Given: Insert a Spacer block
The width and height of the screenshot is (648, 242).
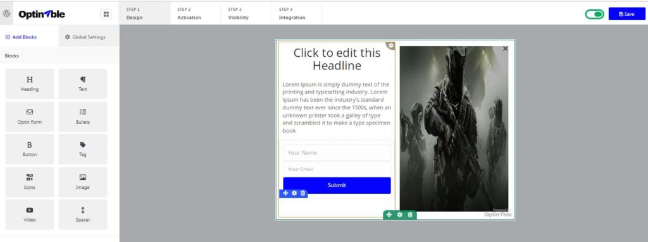Looking at the screenshot, I should tap(83, 214).
